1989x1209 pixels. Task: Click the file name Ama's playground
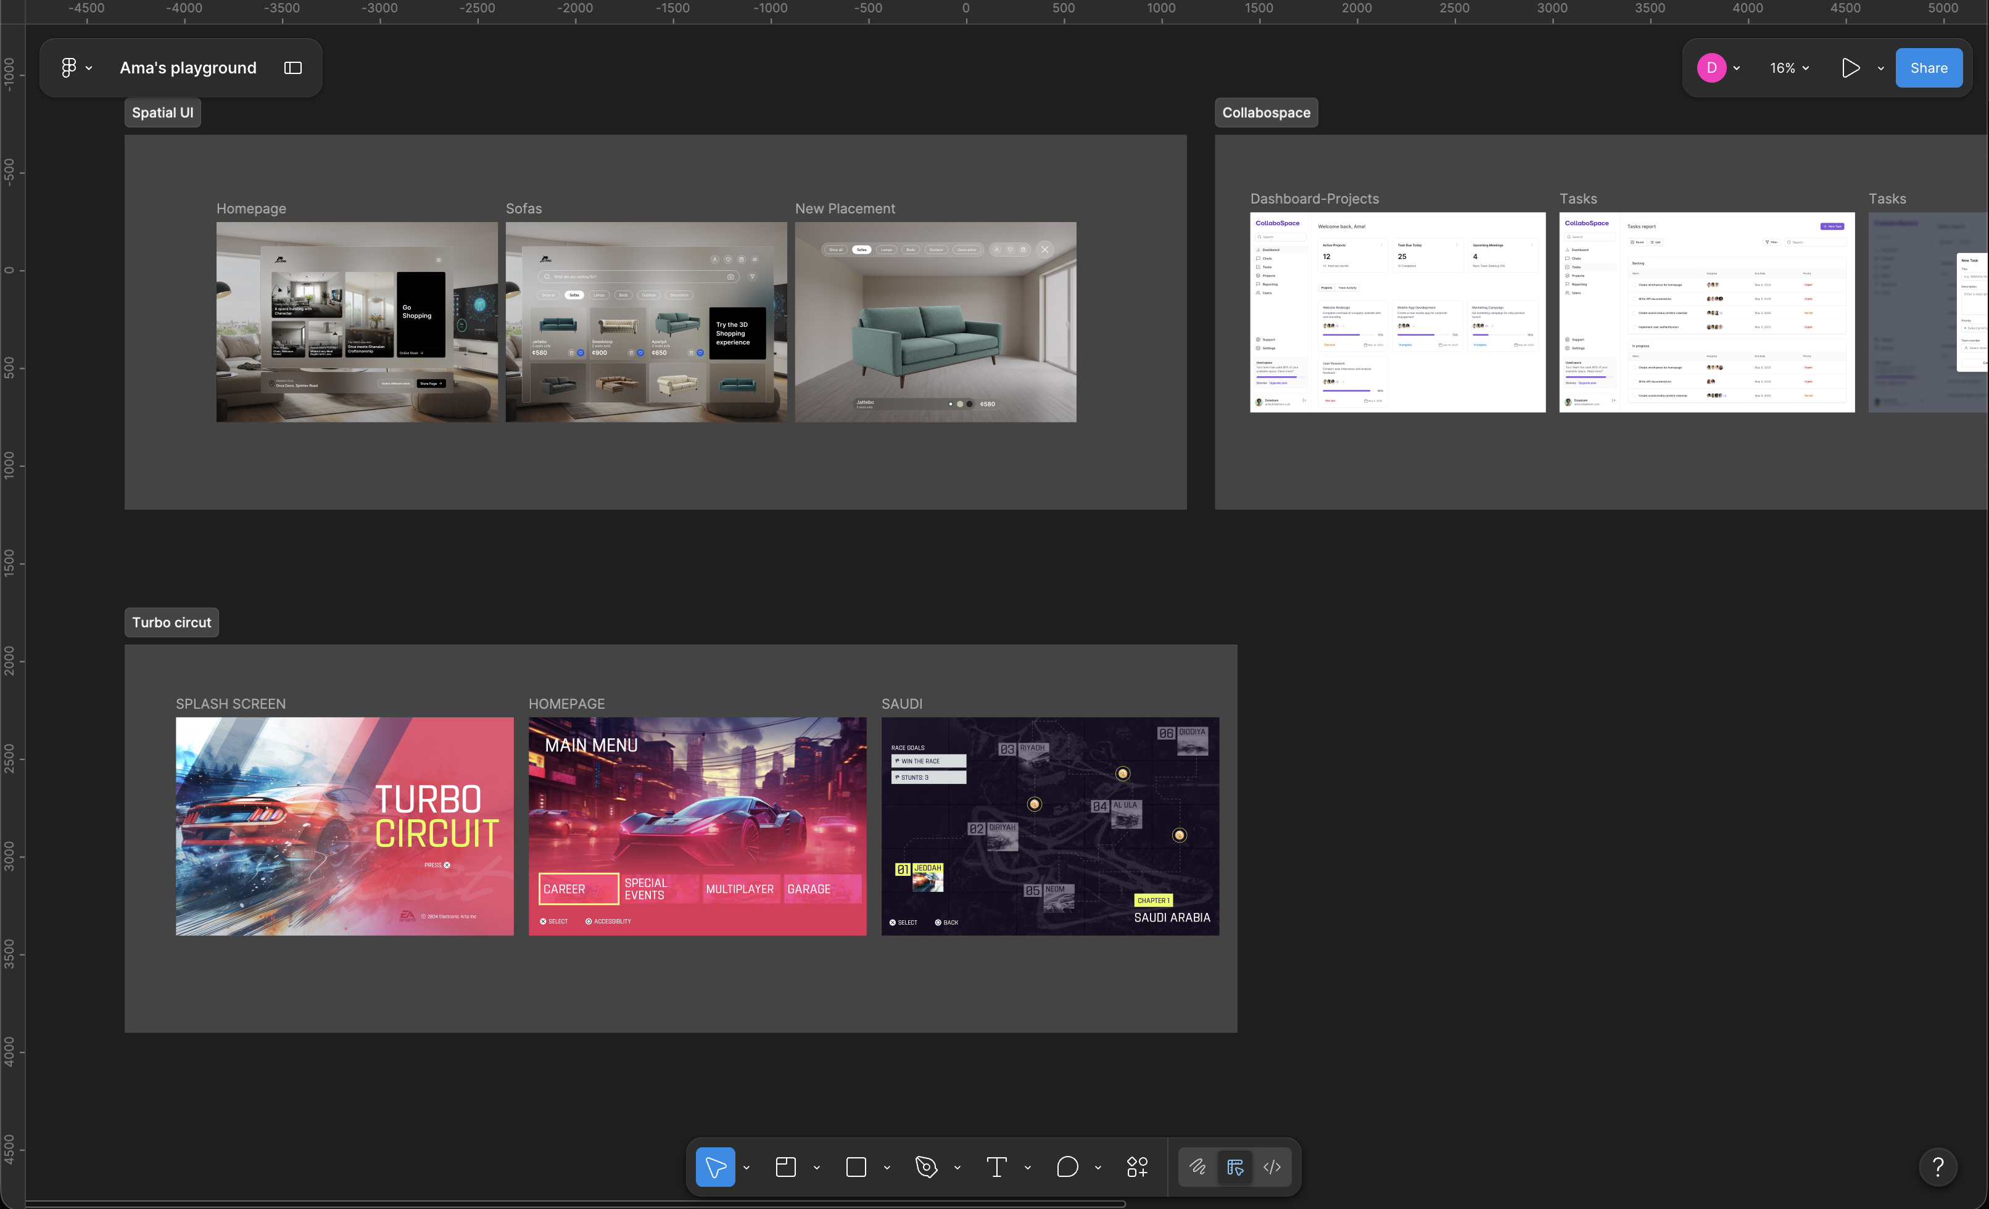coord(188,68)
